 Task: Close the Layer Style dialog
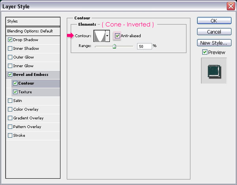click(x=231, y=6)
